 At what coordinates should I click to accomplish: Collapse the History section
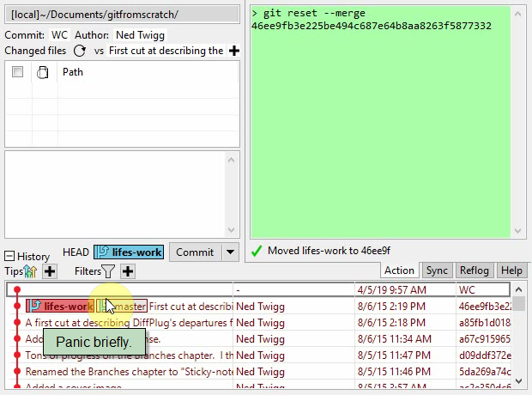click(9, 256)
